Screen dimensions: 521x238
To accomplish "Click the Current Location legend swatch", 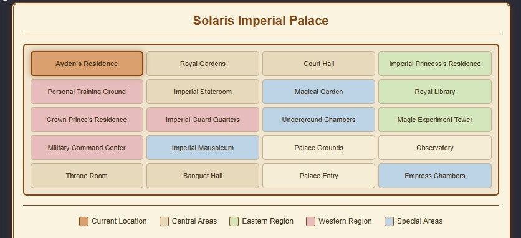I will tap(84, 221).
